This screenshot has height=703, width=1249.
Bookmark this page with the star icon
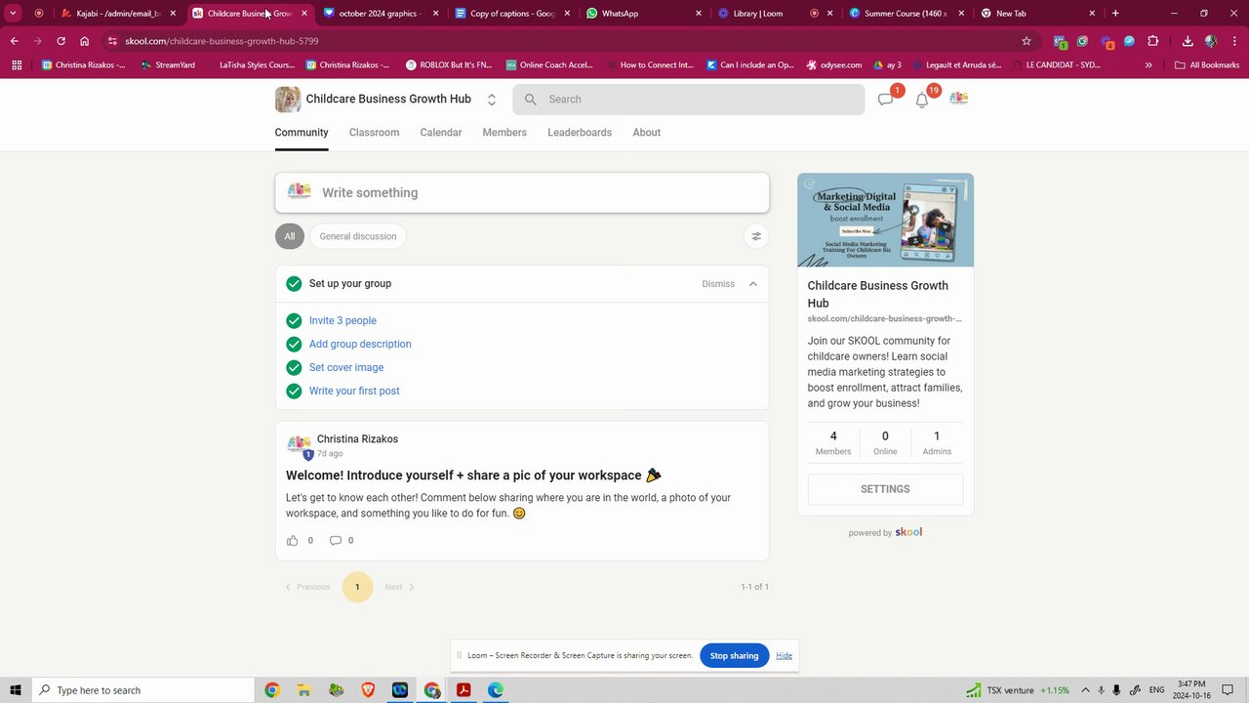pos(1027,41)
